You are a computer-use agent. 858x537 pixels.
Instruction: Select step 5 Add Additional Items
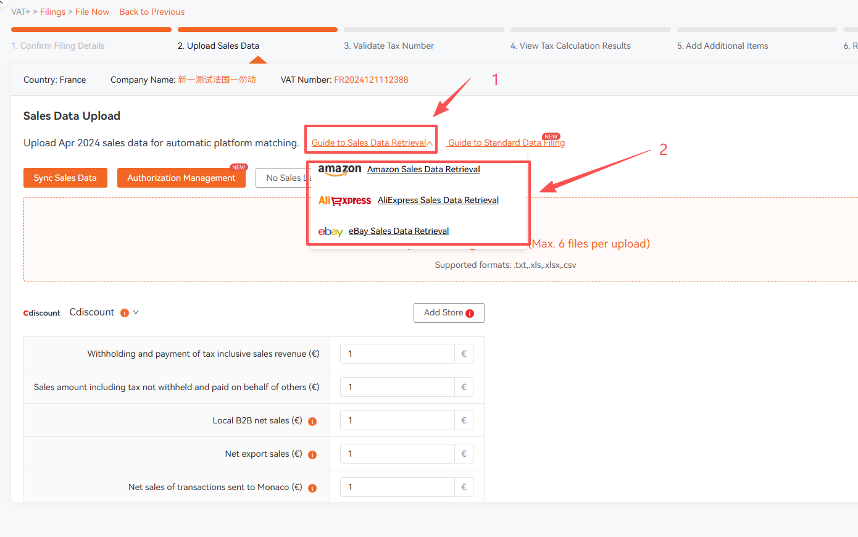723,46
